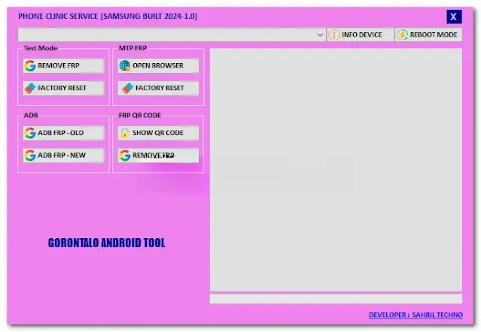
Task: Click the Google icon on ADB FRP - NEW
Action: 30,155
